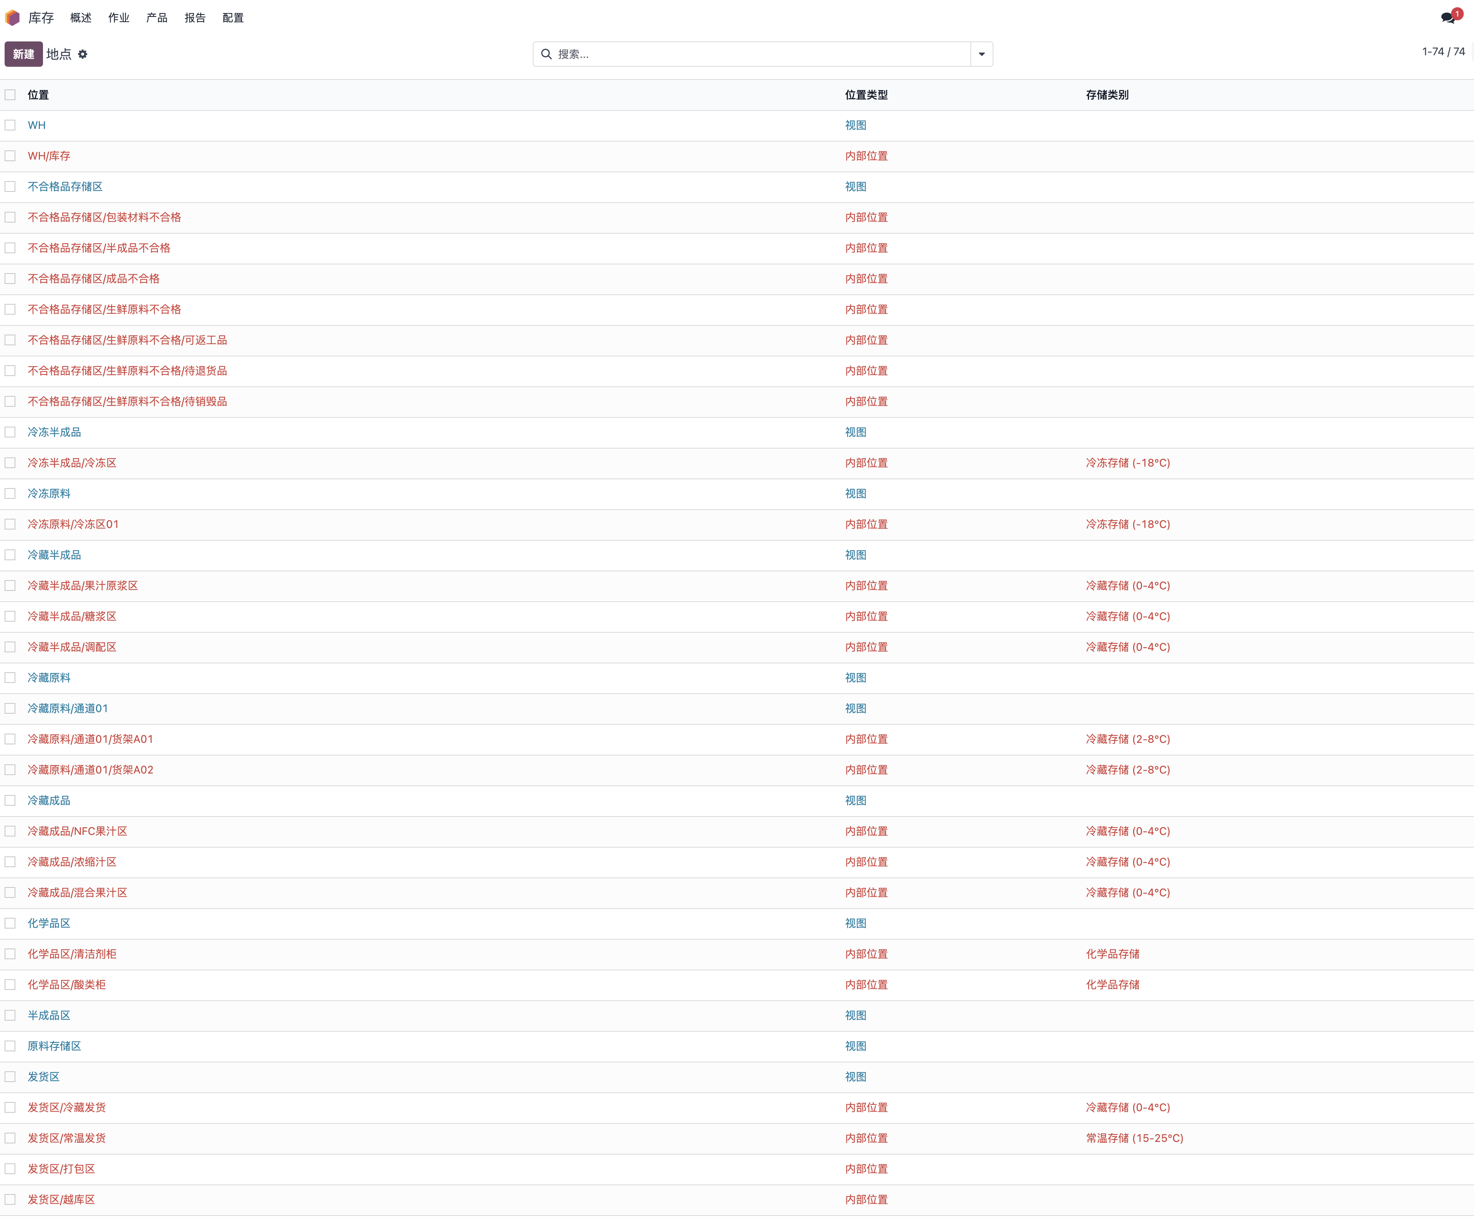
Task: Open 发货区/常温发货 location
Action: tap(67, 1138)
